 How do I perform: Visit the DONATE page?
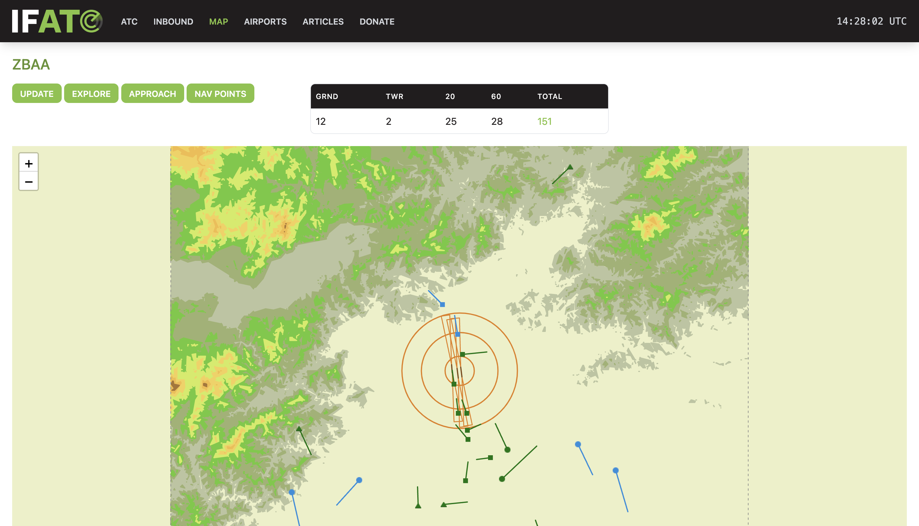tap(377, 22)
